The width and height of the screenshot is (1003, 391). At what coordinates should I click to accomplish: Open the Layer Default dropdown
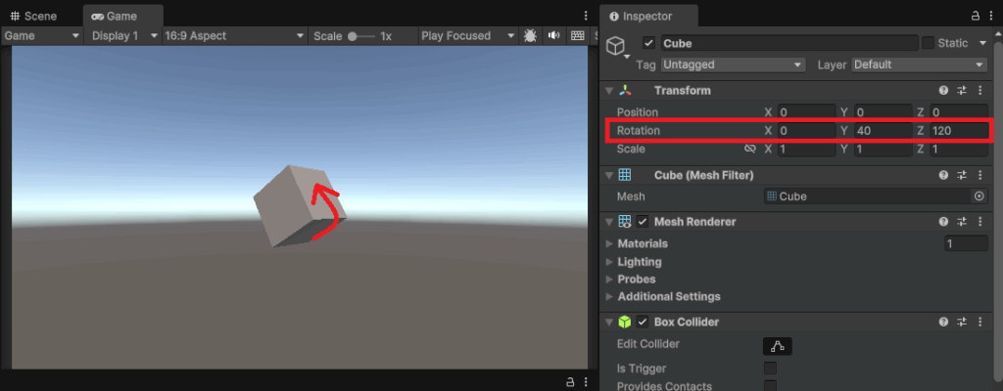(919, 65)
